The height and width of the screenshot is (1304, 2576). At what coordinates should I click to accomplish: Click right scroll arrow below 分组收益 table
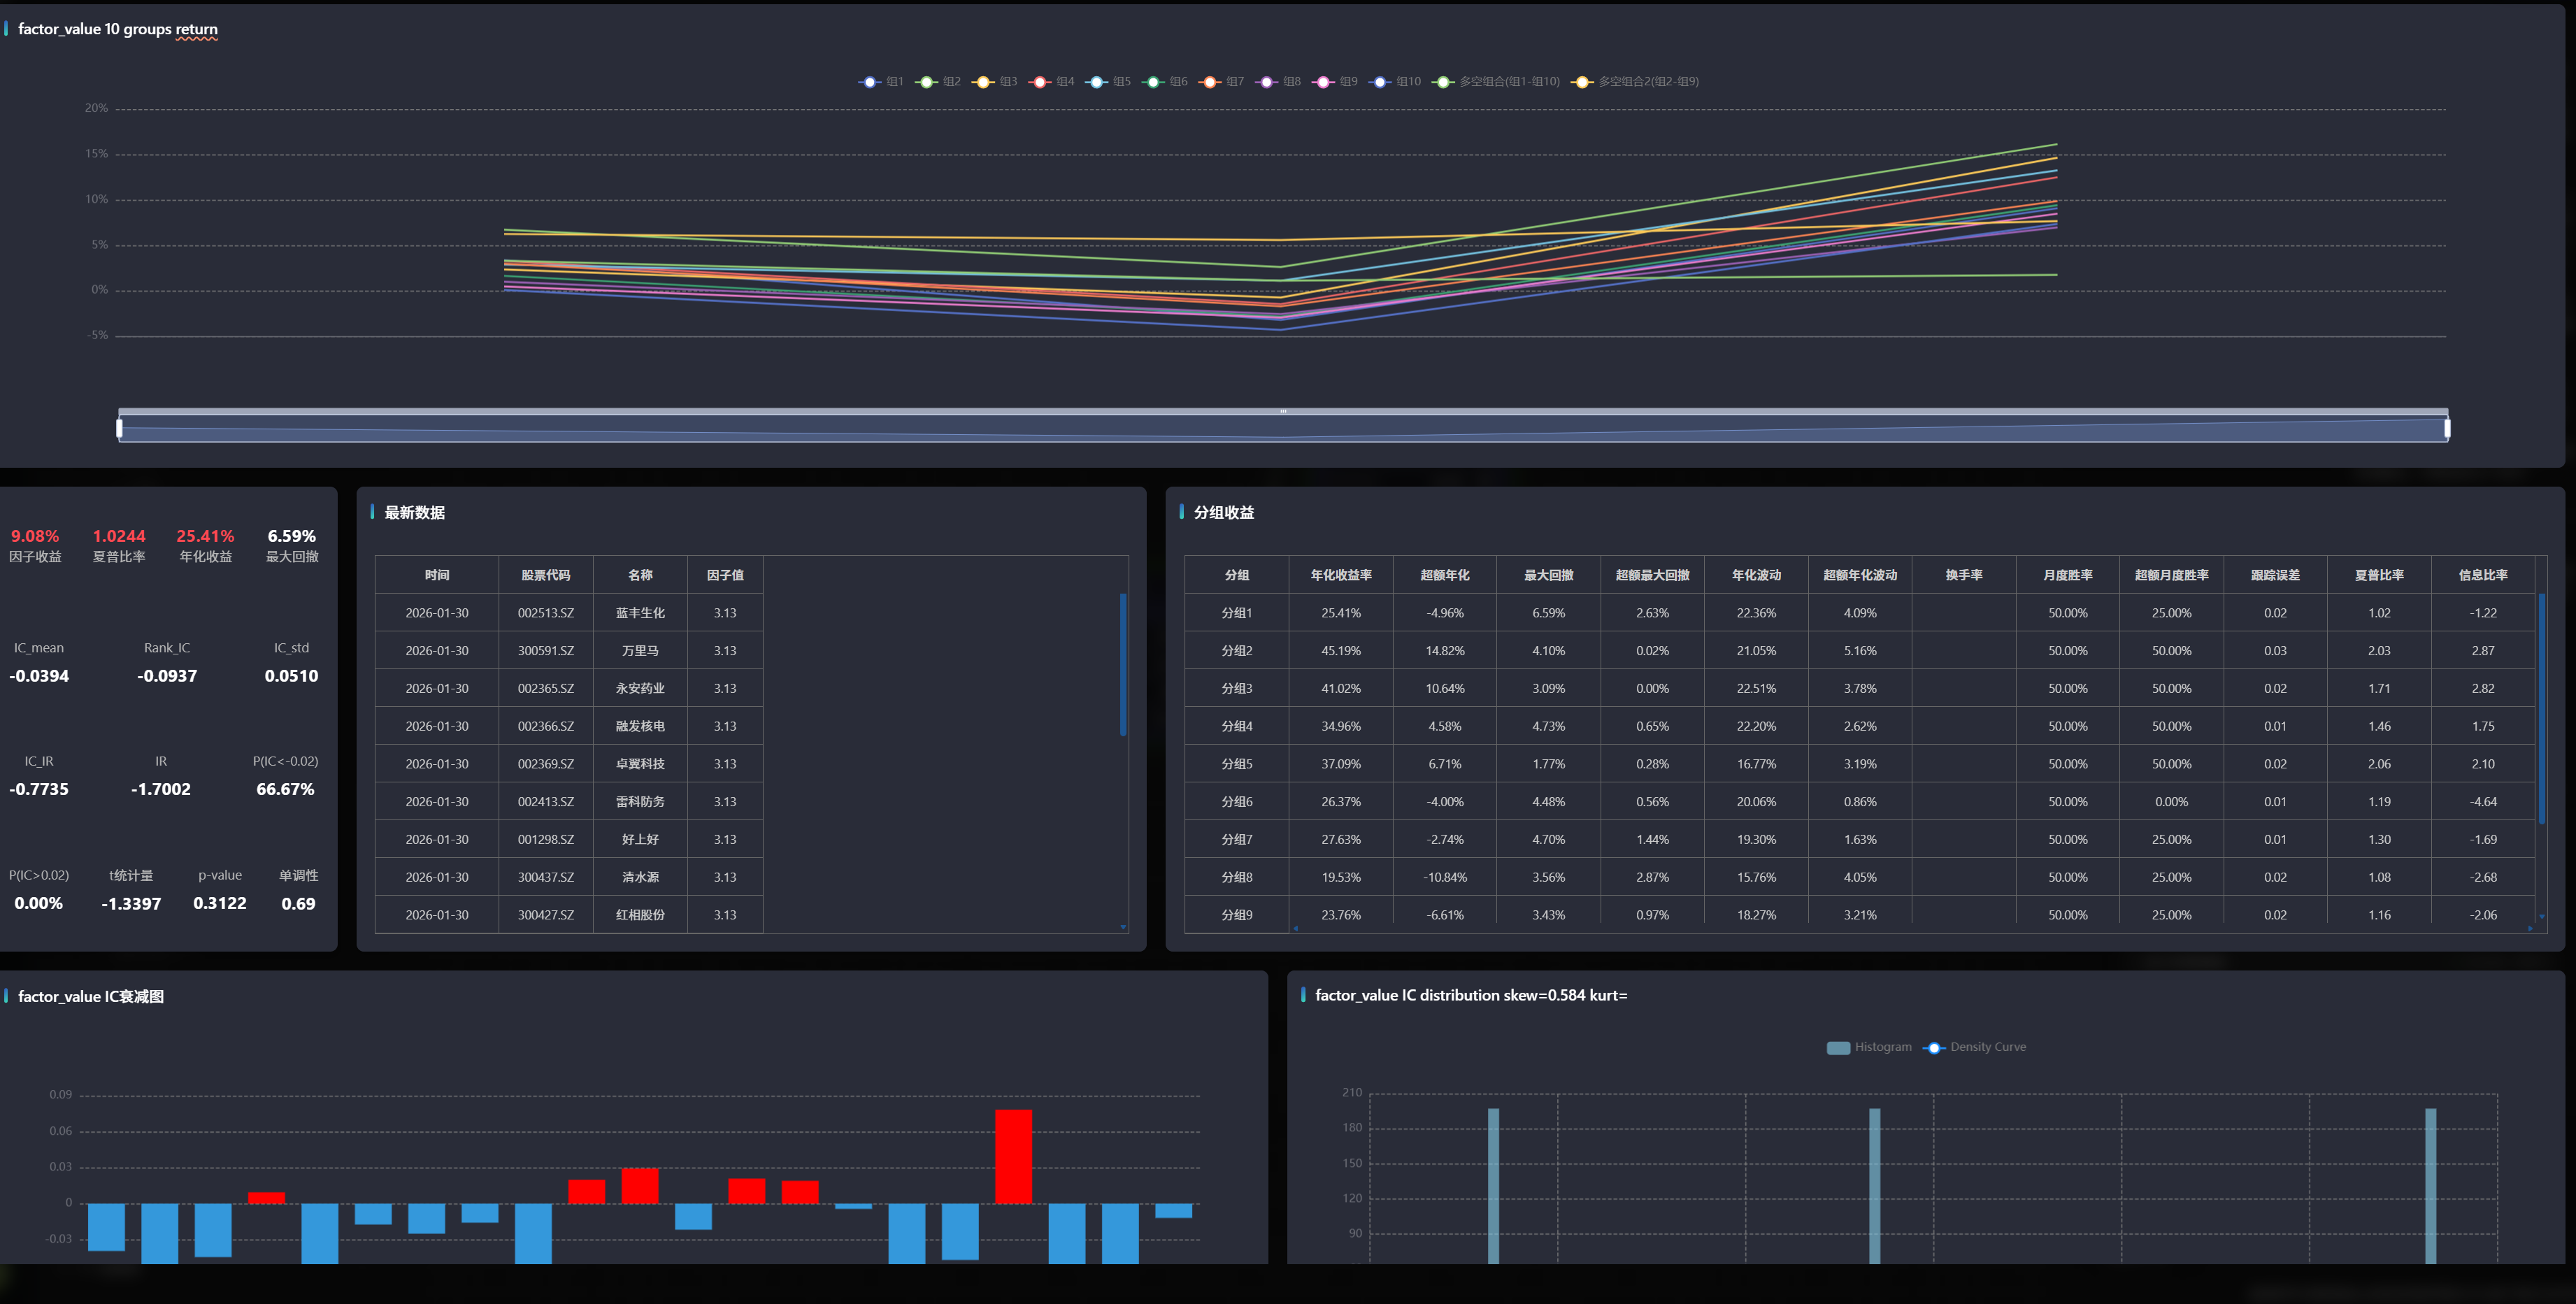coord(2530,928)
